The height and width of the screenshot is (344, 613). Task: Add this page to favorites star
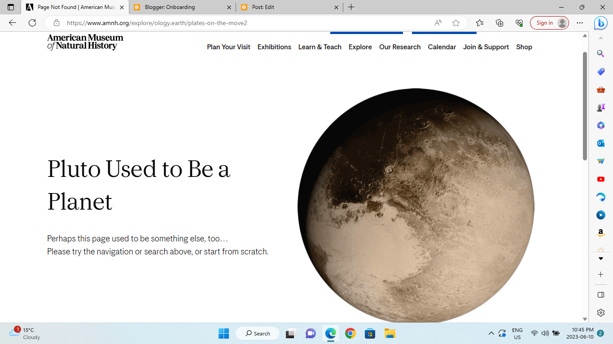click(x=456, y=23)
